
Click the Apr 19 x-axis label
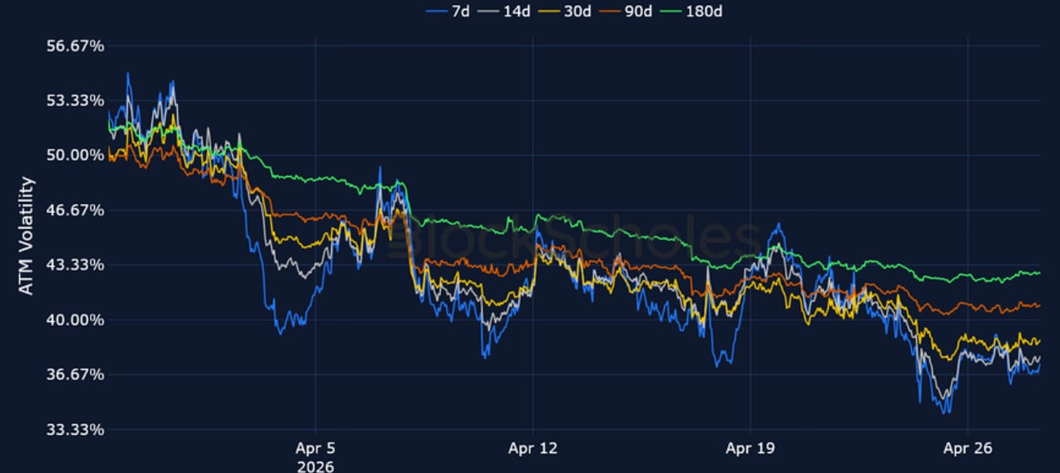[x=750, y=449]
